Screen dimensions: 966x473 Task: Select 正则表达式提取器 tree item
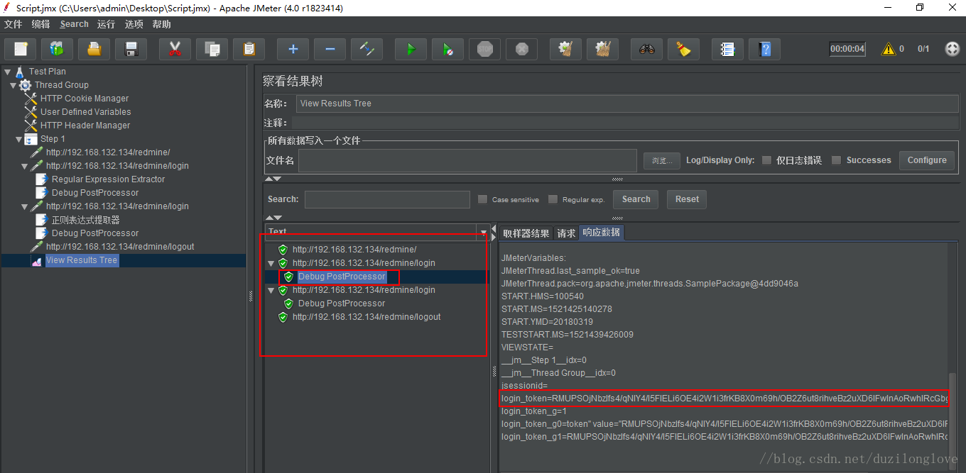click(x=85, y=220)
